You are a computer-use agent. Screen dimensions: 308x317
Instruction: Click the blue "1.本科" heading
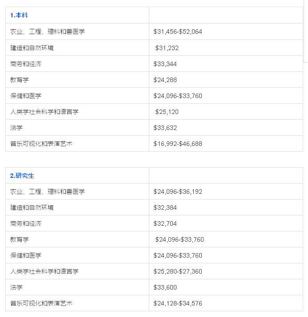pos(19,16)
